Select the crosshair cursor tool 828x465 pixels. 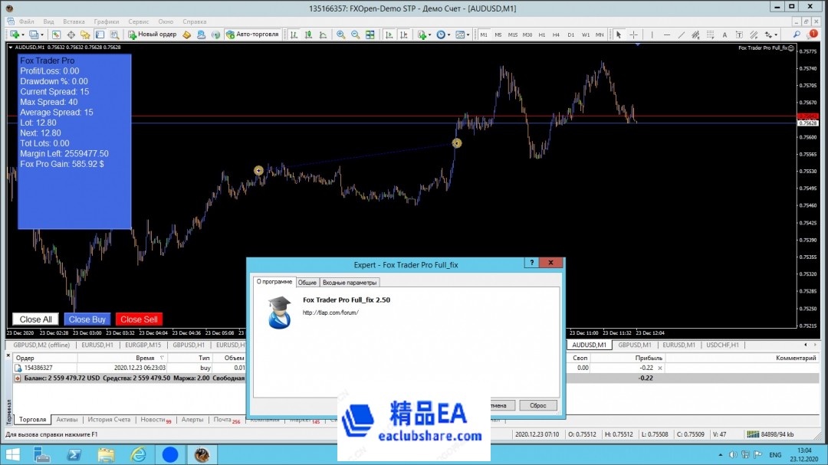pyautogui.click(x=634, y=34)
